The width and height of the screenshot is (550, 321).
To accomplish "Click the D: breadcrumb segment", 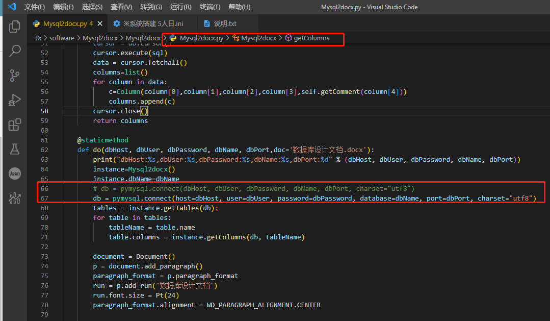I will [38, 38].
